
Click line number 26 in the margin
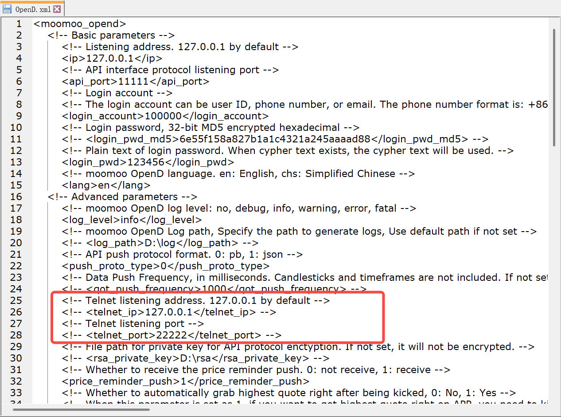pos(16,312)
